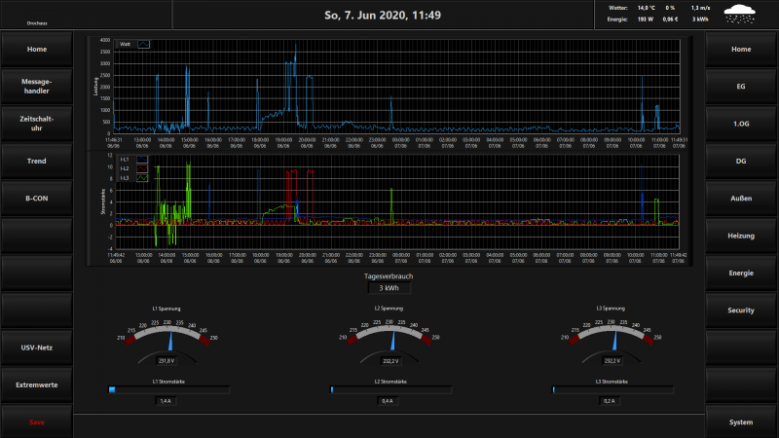
Task: Click the 0,2 A value field
Action: pos(610,401)
